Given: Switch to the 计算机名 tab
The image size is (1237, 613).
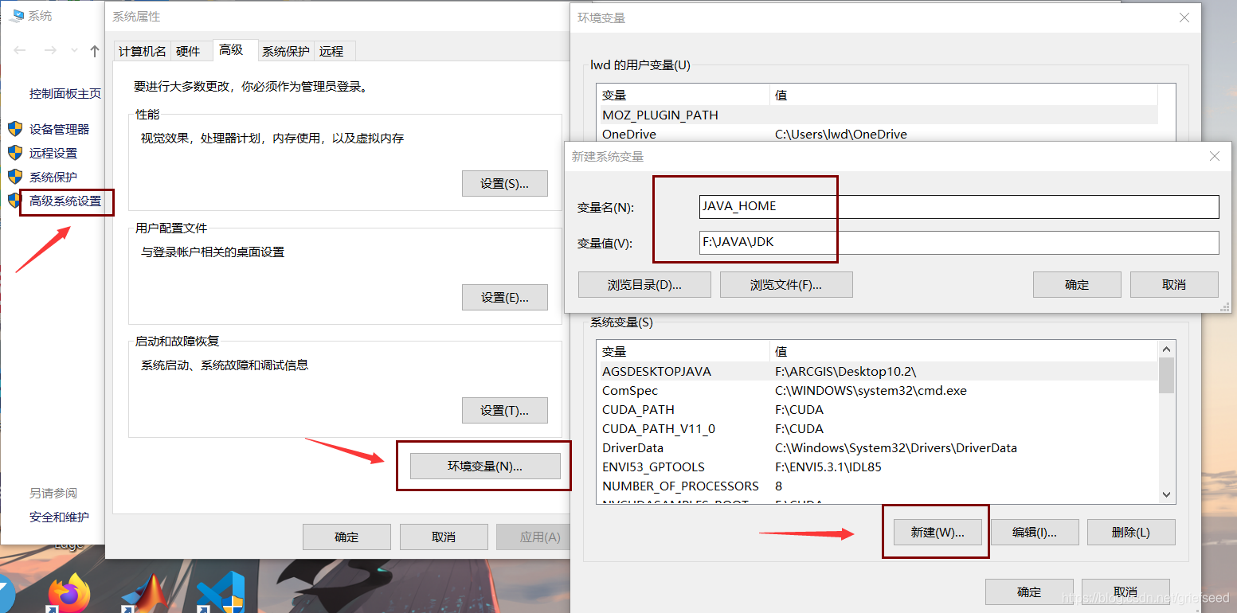Looking at the screenshot, I should point(142,50).
